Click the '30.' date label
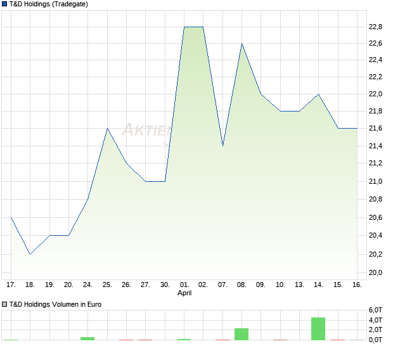 click(165, 285)
